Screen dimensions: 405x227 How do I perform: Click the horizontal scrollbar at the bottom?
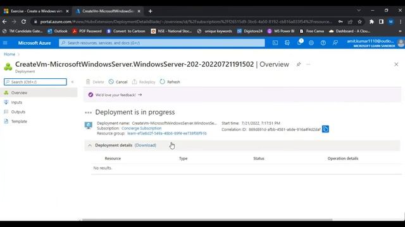[207, 219]
